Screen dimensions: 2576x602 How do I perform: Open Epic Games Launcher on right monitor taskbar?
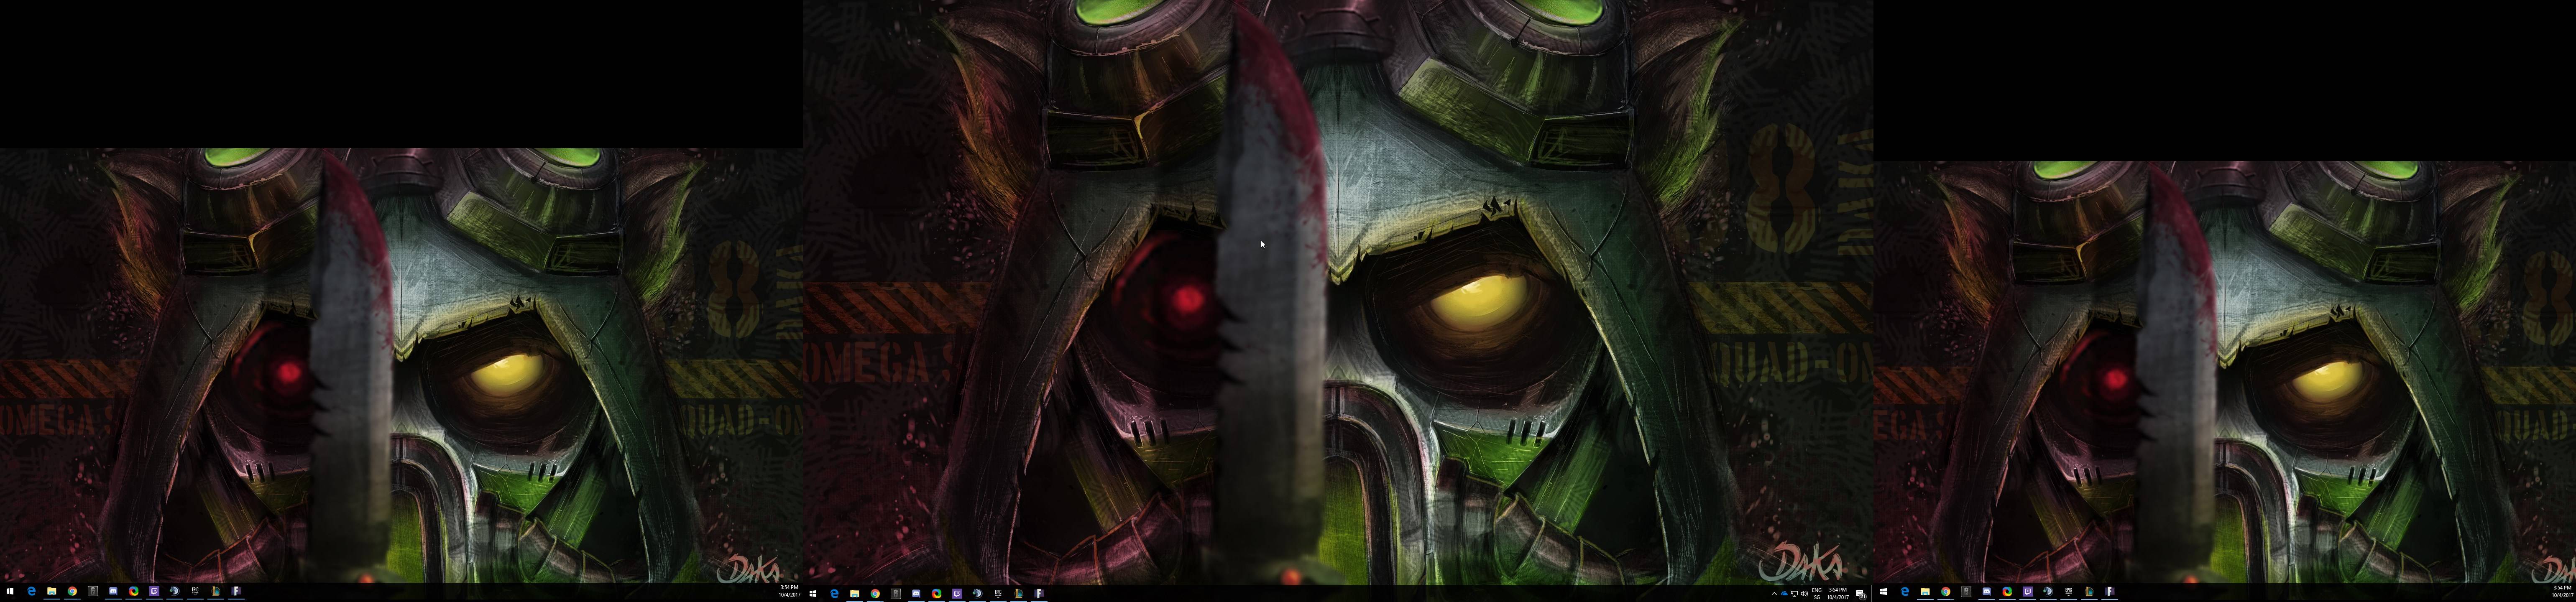coord(2069,592)
